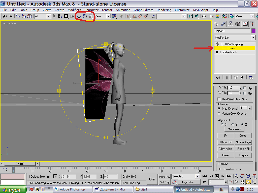
Task: Click the Set Keys key icon
Action: [152, 179]
